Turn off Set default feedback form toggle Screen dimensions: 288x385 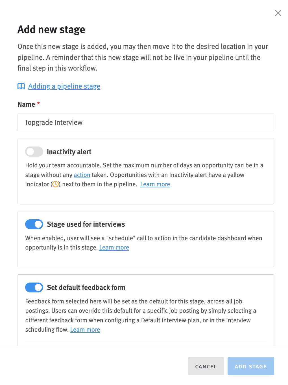click(x=34, y=288)
